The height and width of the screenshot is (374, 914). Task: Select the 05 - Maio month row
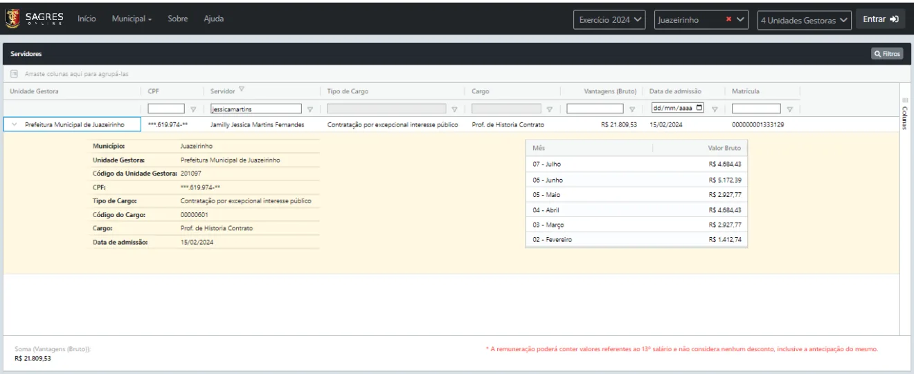[x=636, y=195]
